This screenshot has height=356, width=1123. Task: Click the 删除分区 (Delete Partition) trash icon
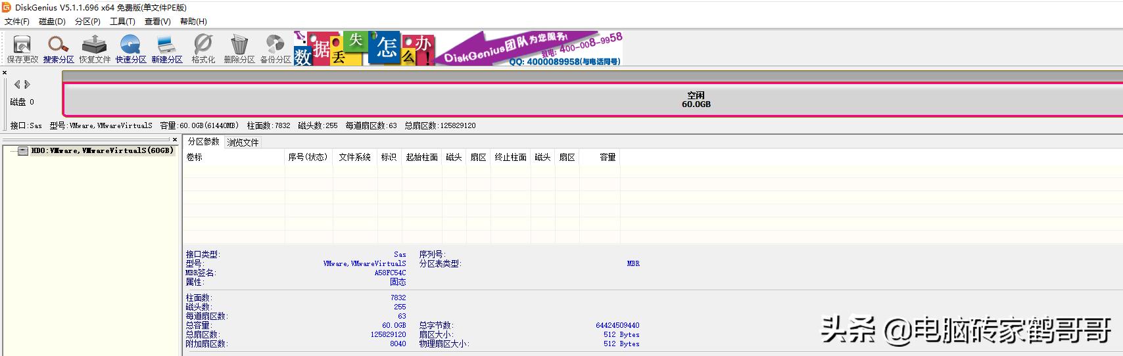tap(239, 48)
